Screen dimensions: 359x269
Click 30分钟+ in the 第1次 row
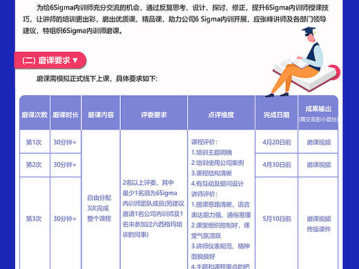point(65,142)
